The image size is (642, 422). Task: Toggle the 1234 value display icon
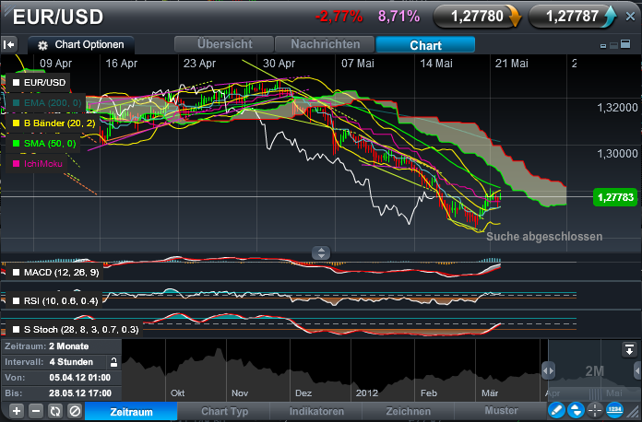(x=614, y=410)
